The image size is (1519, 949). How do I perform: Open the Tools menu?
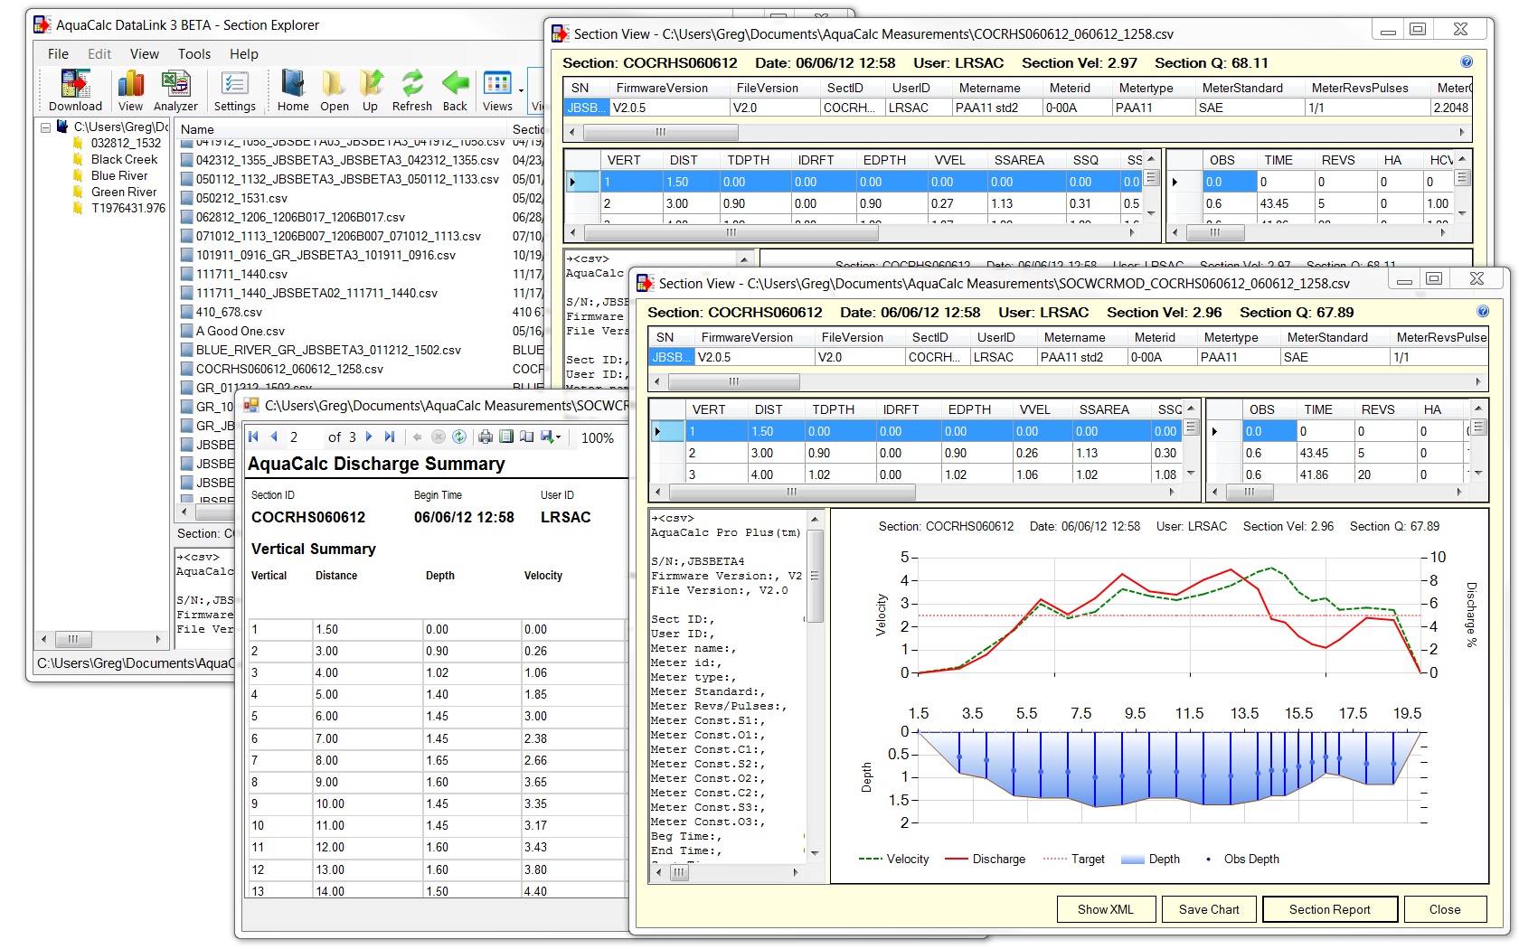194,54
